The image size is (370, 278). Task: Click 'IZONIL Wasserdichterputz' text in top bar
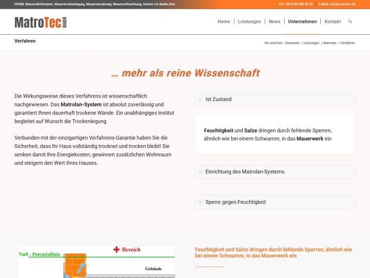34,4
